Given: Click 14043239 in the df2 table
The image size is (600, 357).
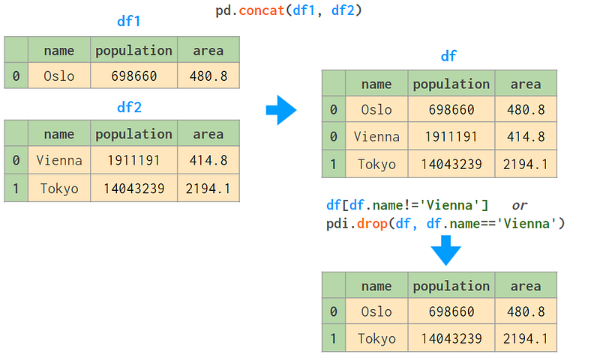Looking at the screenshot, I should tap(134, 189).
